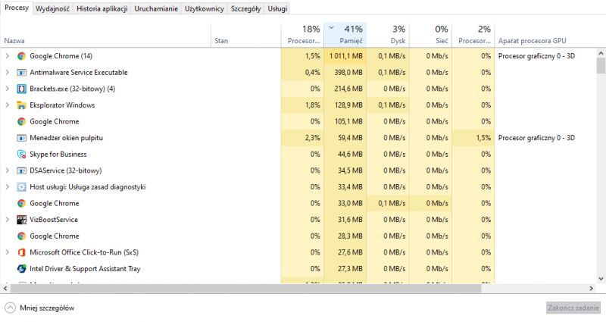Click the horizontal scrollbar thumb

tap(245, 289)
